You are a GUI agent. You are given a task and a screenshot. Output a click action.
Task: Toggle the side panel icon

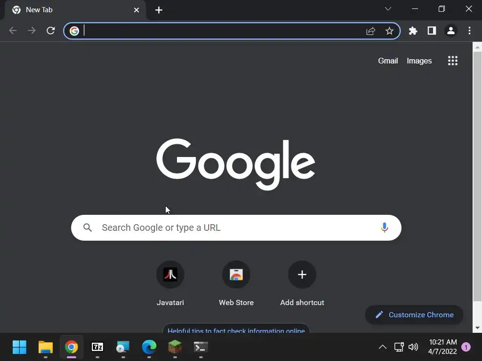point(432,31)
